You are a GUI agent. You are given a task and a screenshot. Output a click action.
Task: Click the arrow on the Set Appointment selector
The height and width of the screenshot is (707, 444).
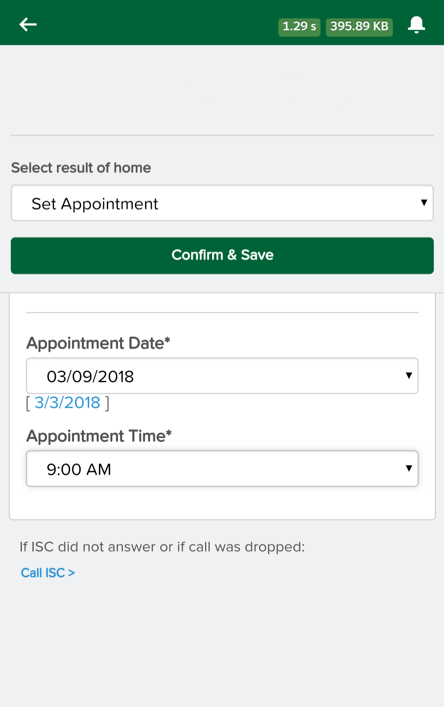(424, 203)
